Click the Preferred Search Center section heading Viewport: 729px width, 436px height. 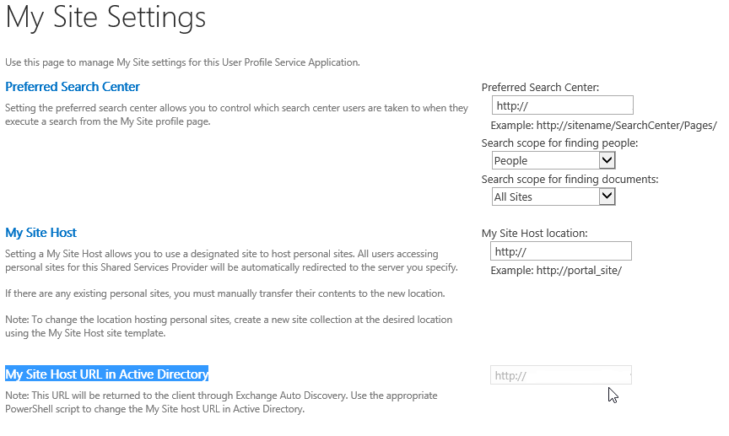click(x=73, y=87)
